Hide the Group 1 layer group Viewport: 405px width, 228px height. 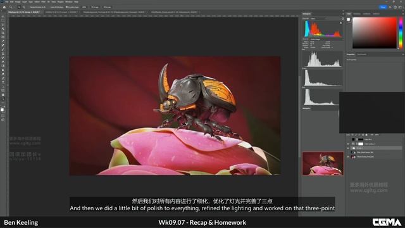[x=348, y=148]
